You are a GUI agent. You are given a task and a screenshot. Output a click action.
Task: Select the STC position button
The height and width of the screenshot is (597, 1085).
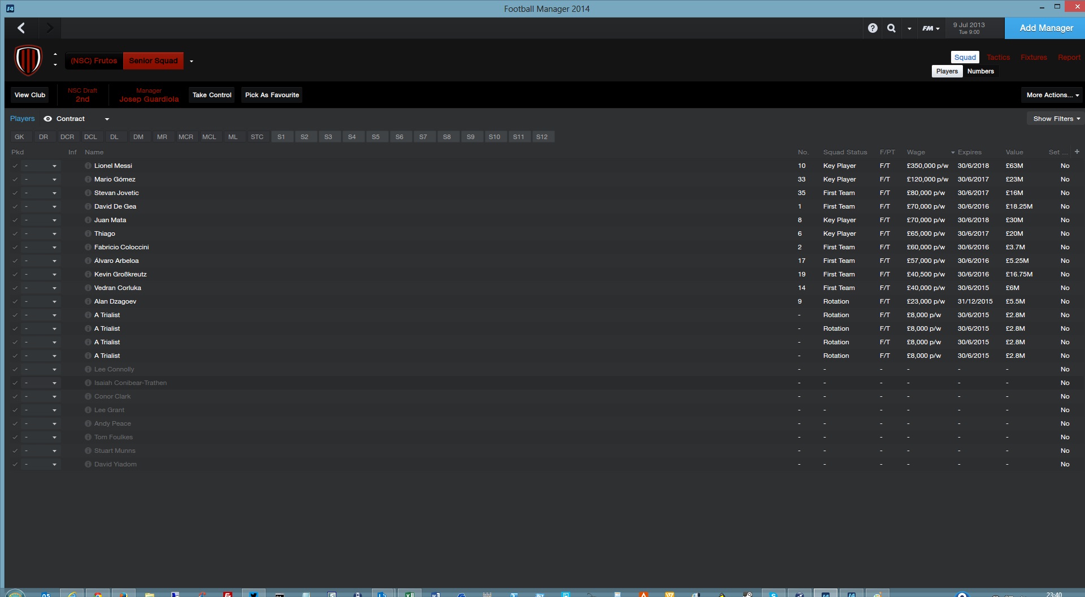point(257,137)
